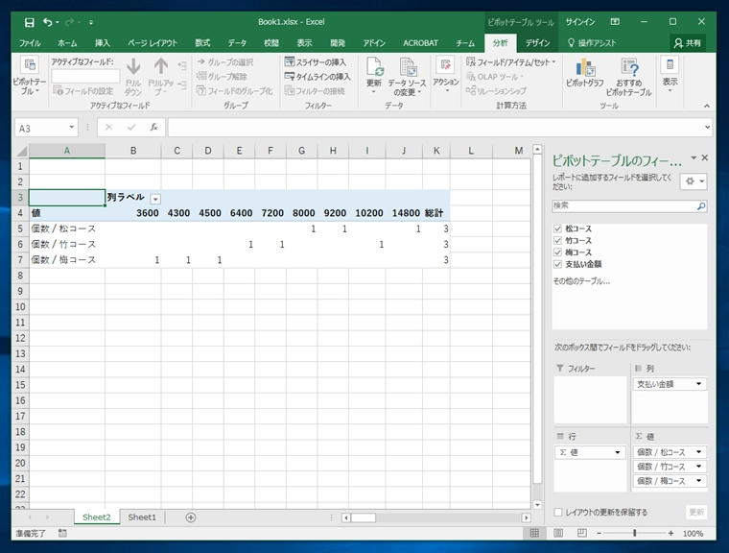This screenshot has width=729, height=553.
Task: Click Field Settings (フィールドの設定)
Action: (82, 91)
